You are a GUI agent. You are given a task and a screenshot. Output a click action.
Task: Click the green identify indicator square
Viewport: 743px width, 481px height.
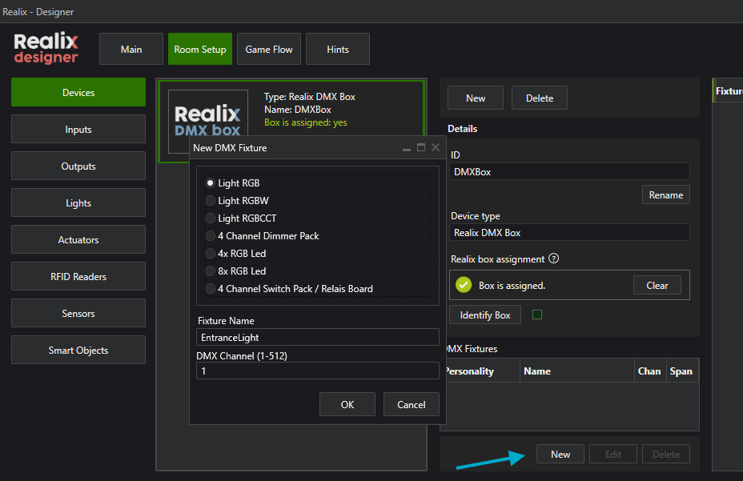click(537, 315)
